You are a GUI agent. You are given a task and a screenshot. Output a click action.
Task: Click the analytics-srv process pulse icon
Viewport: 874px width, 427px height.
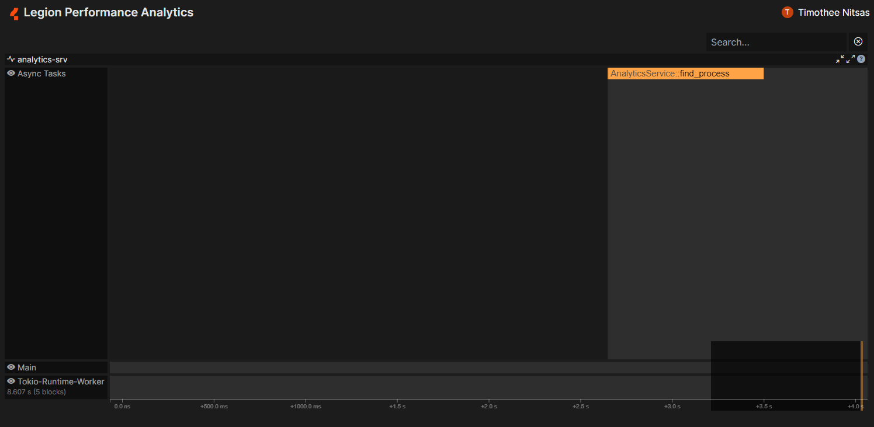coord(11,60)
